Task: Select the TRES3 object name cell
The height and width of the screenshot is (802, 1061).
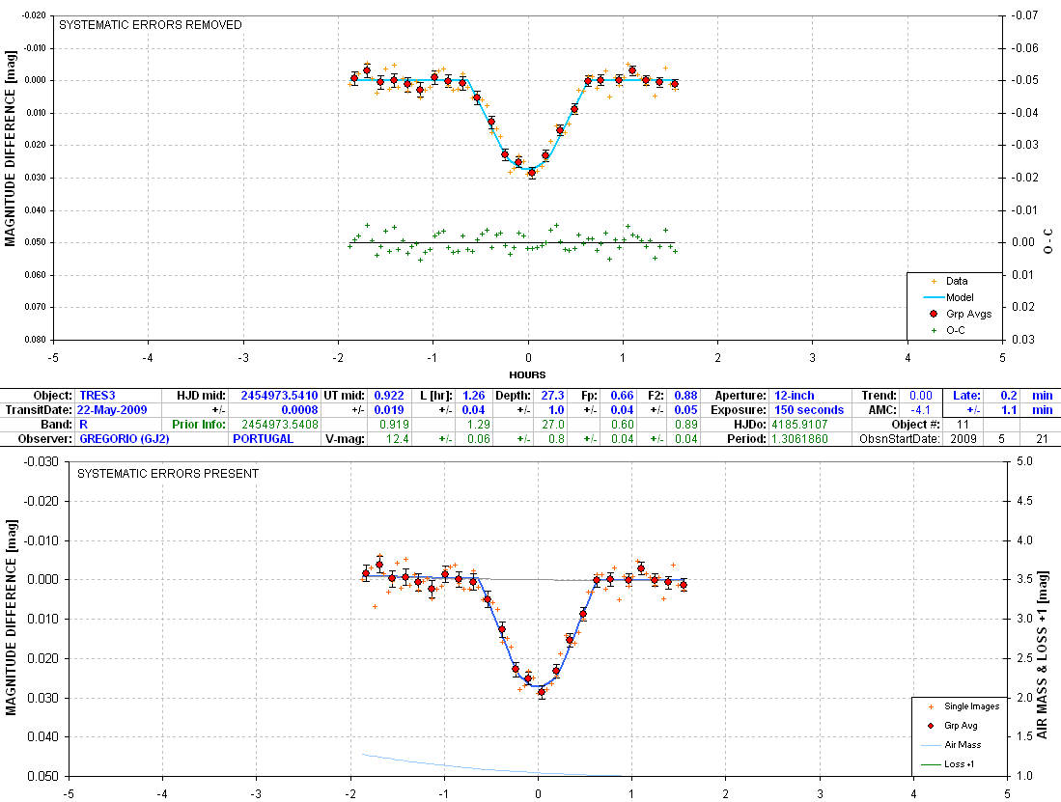Action: click(98, 396)
